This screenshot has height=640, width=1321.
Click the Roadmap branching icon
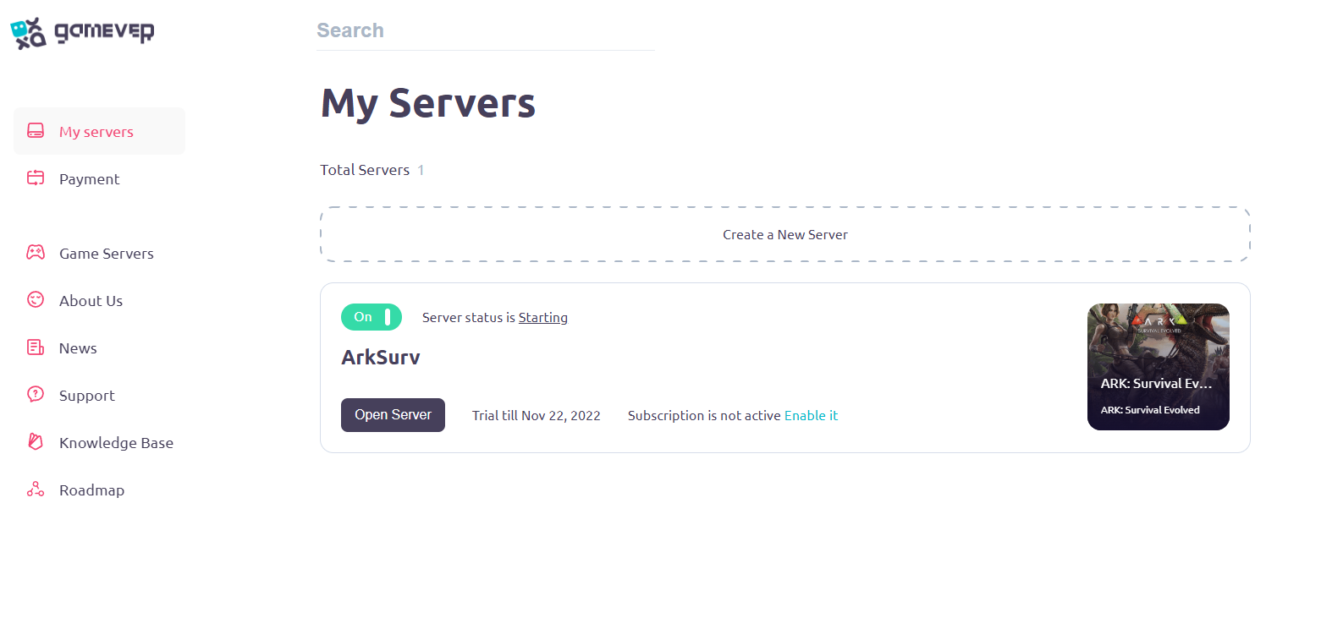click(35, 489)
